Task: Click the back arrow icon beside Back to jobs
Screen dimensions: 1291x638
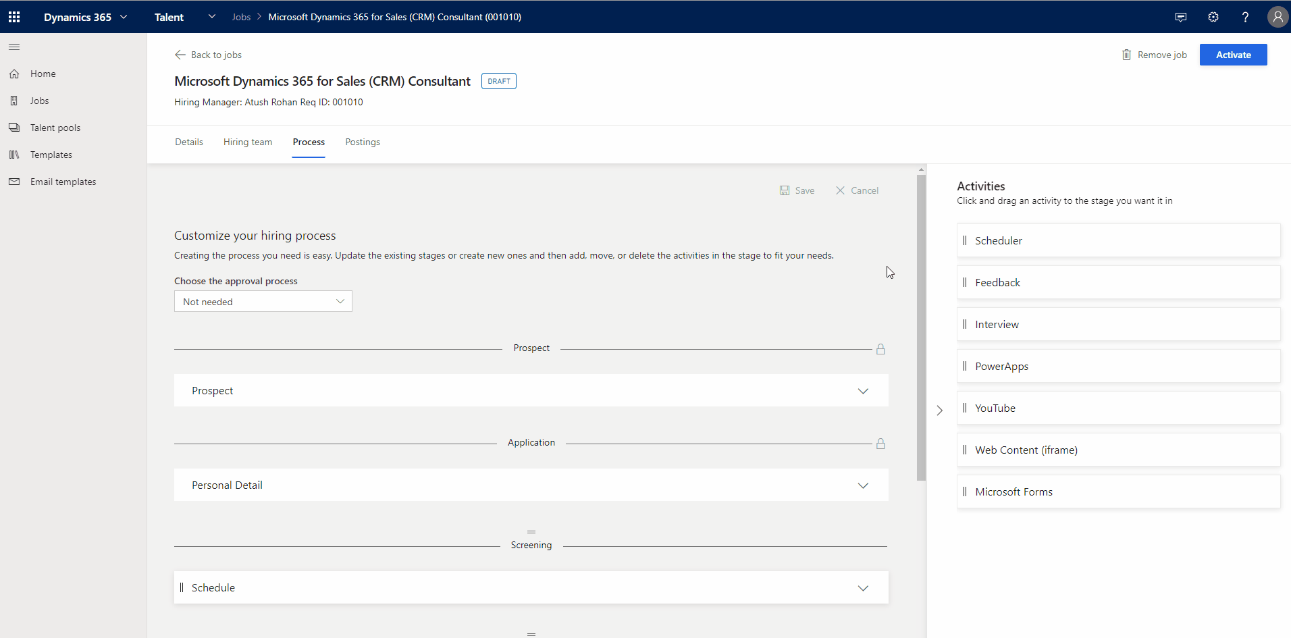Action: [180, 55]
